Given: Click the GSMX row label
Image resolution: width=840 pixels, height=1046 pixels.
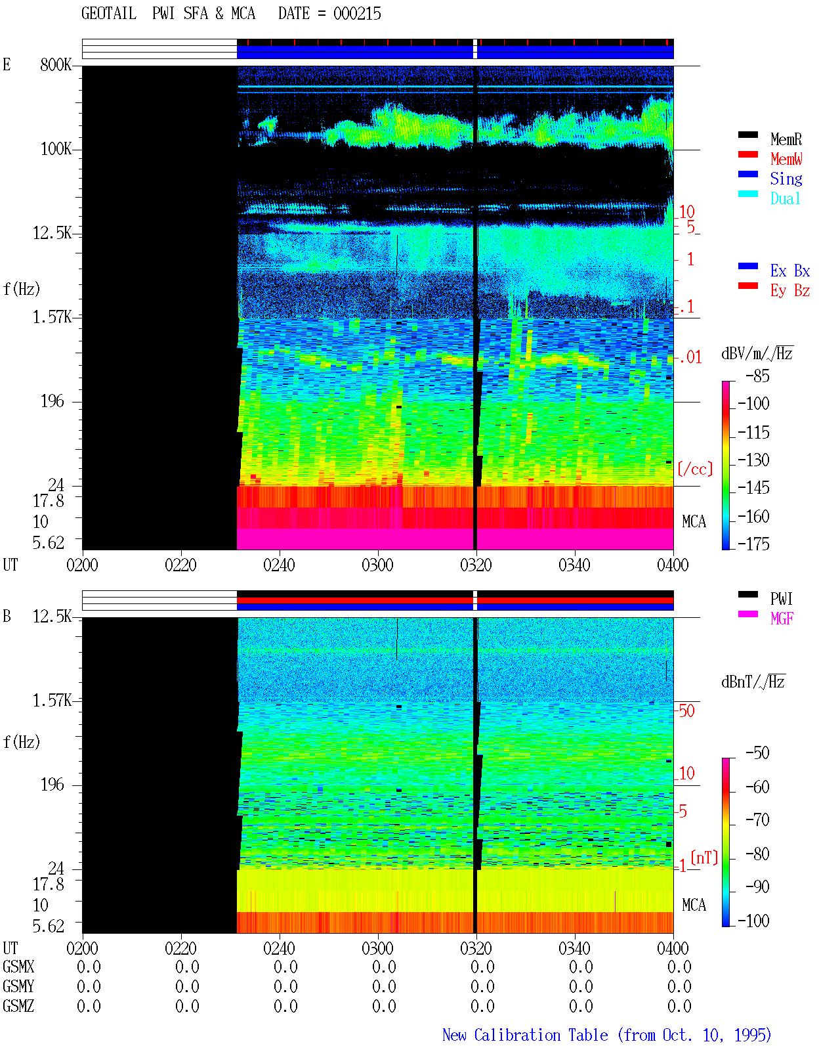Looking at the screenshot, I should point(18,967).
